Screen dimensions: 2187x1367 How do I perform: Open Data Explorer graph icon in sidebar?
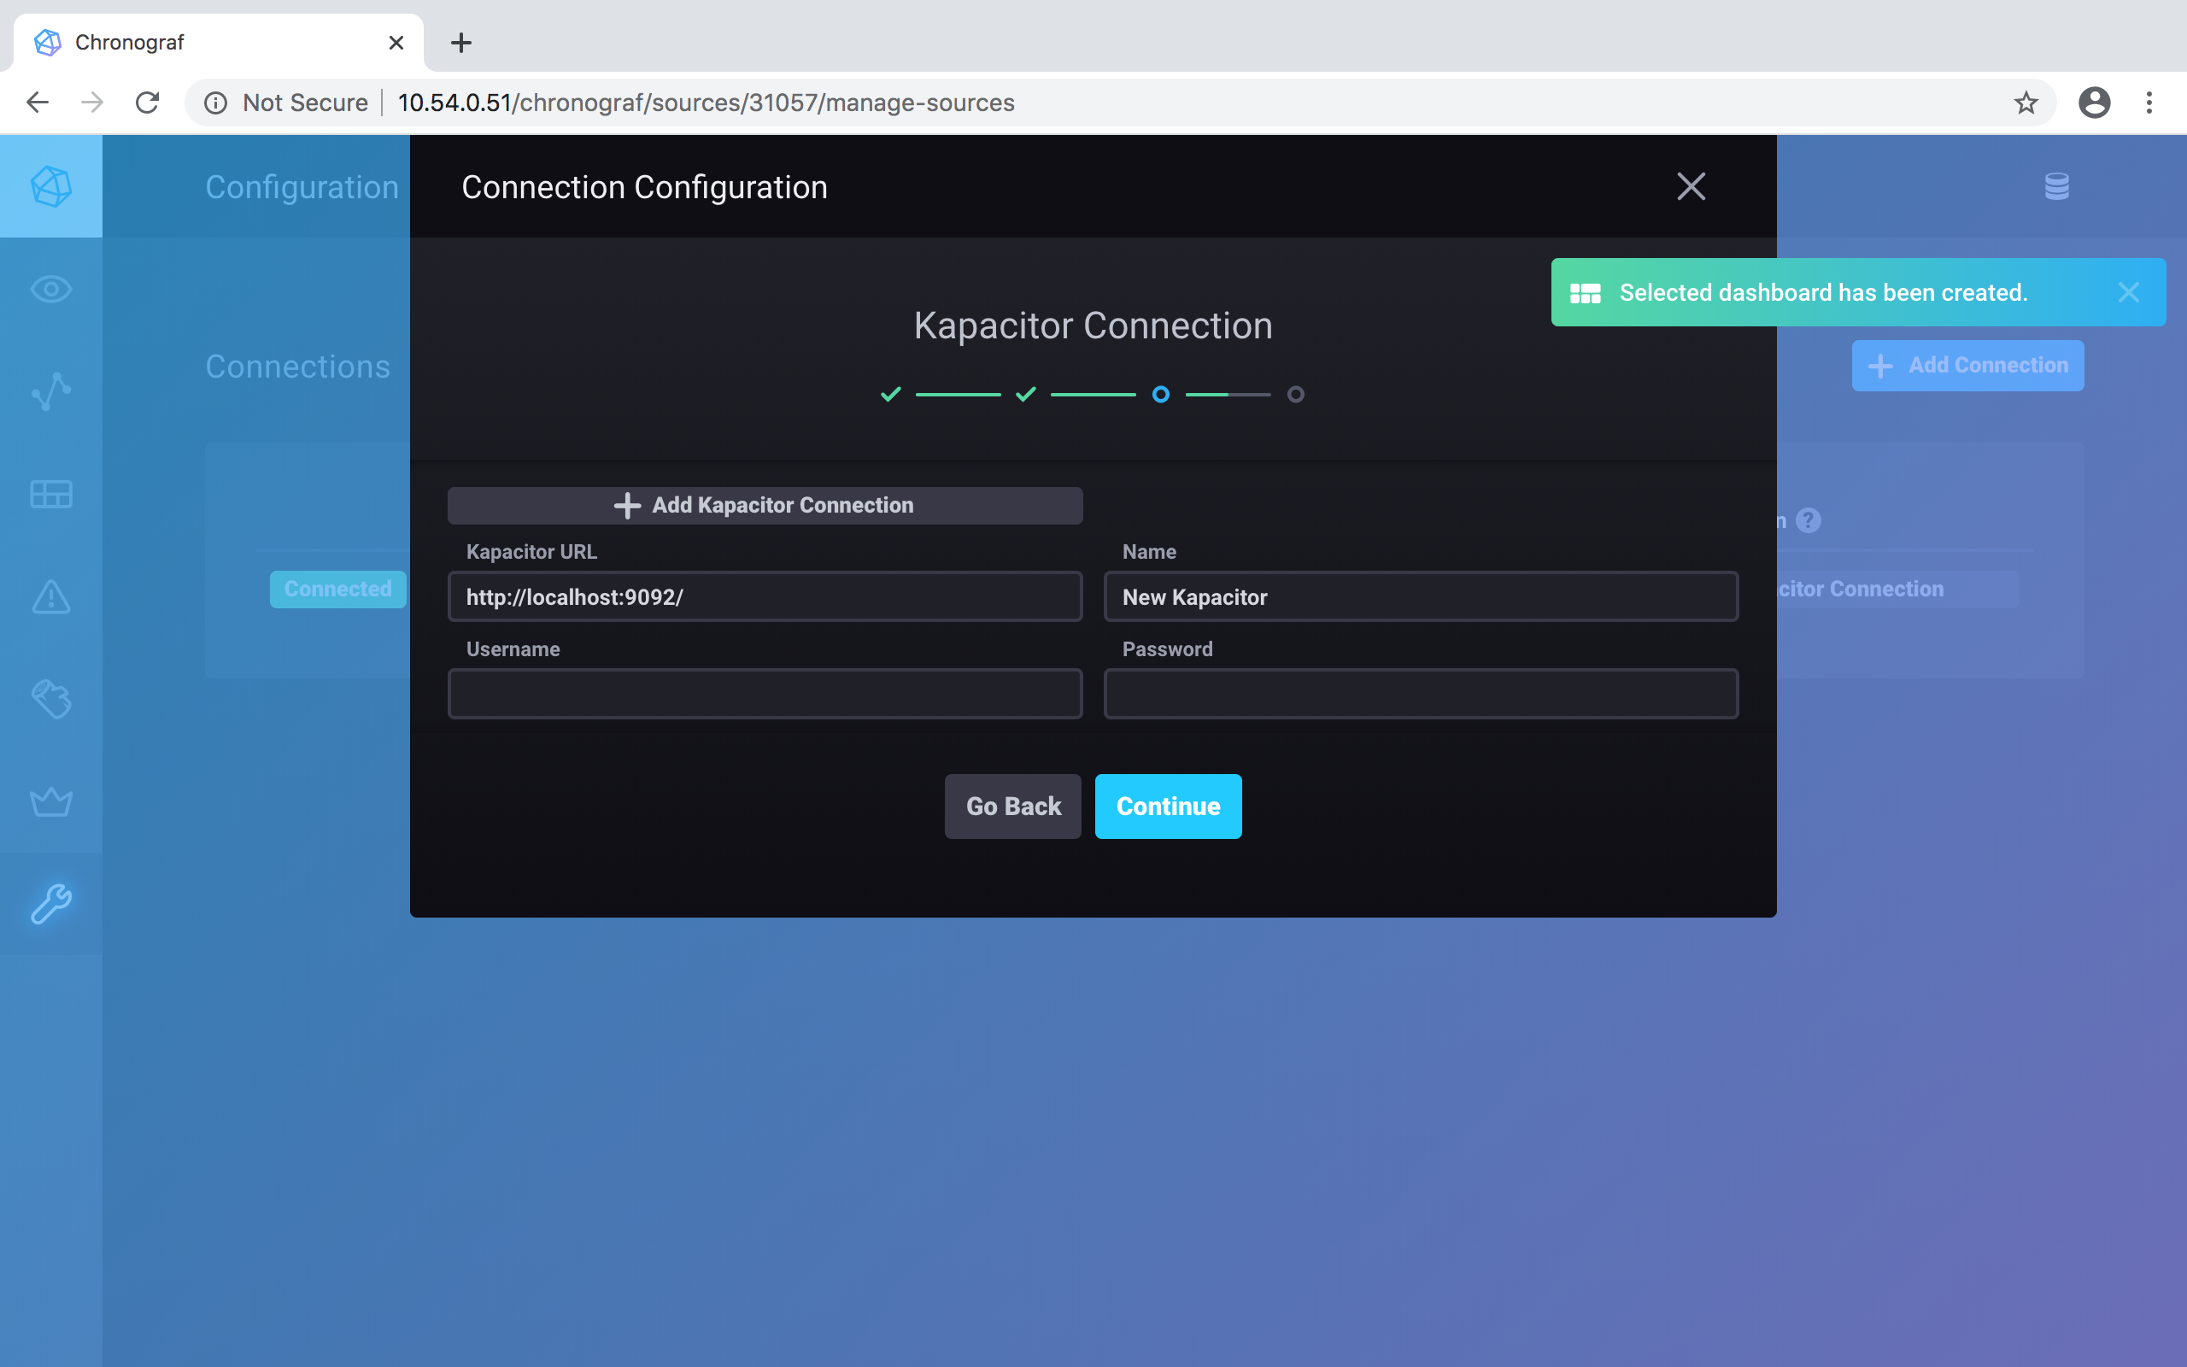(x=50, y=391)
